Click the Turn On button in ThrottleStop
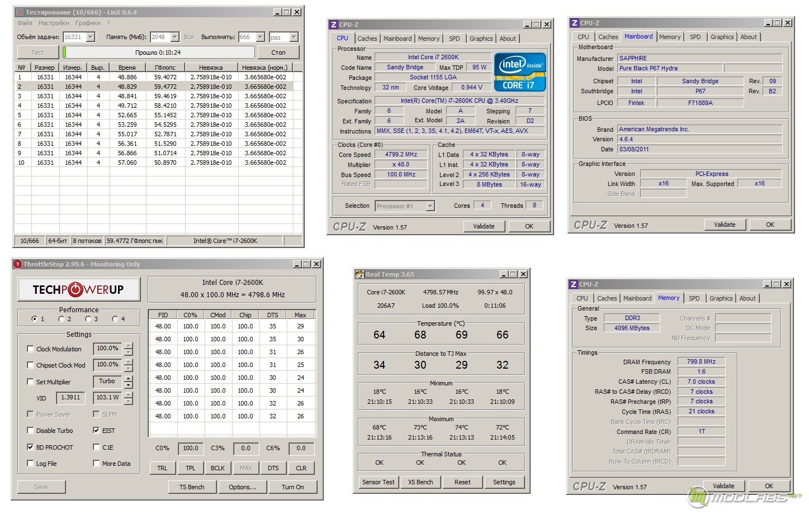The width and height of the screenshot is (809, 515). coord(293,487)
